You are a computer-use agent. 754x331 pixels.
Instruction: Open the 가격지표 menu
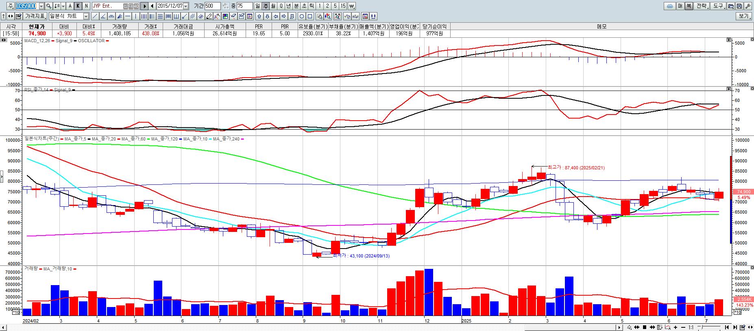(35, 17)
